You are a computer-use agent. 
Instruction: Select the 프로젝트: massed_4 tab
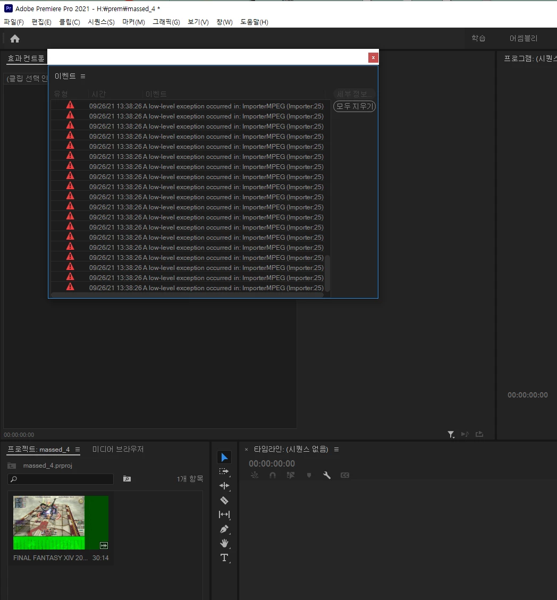coord(39,449)
